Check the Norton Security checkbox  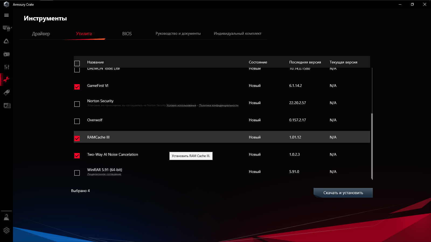coord(77,104)
